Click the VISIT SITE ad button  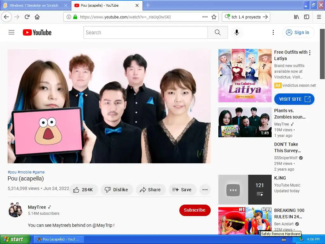pyautogui.click(x=294, y=99)
